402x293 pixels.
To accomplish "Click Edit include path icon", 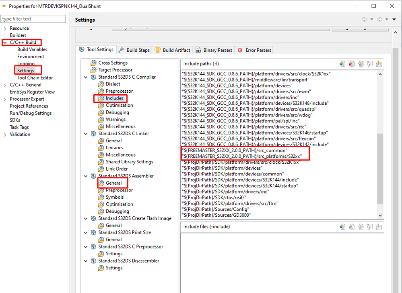I will 361,64.
